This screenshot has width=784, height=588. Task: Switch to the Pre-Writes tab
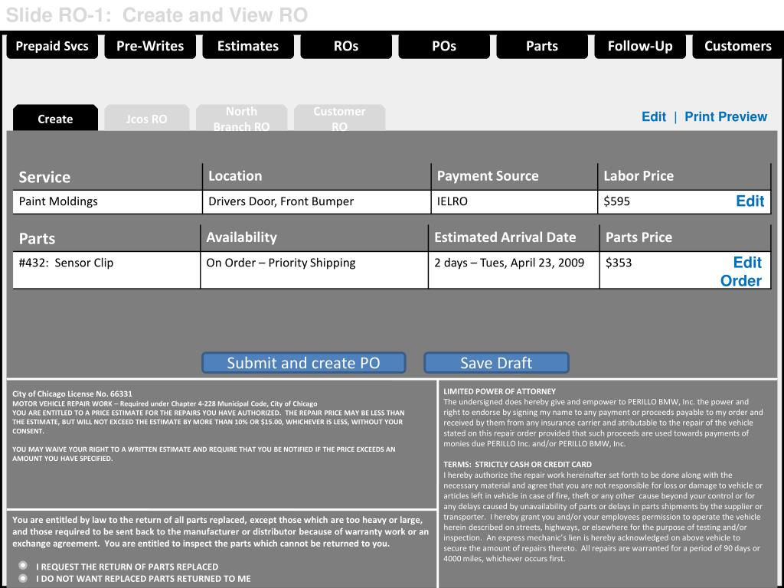(150, 46)
